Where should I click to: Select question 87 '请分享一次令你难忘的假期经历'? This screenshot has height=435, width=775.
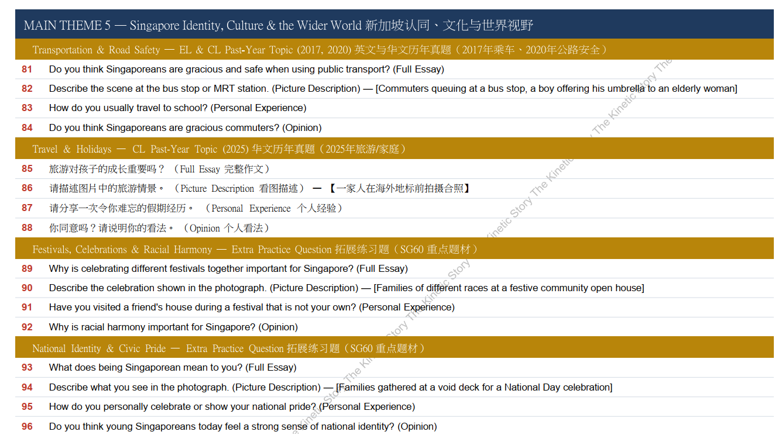tap(196, 208)
